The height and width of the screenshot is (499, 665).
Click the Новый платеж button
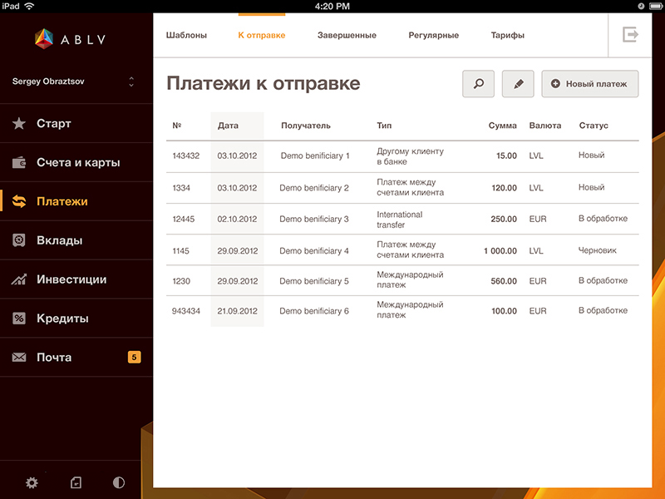[590, 84]
